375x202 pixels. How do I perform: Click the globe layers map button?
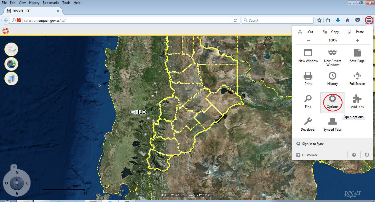pos(11,64)
